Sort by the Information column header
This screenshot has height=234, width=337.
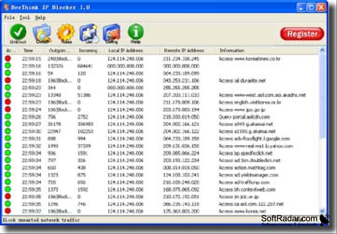click(232, 51)
